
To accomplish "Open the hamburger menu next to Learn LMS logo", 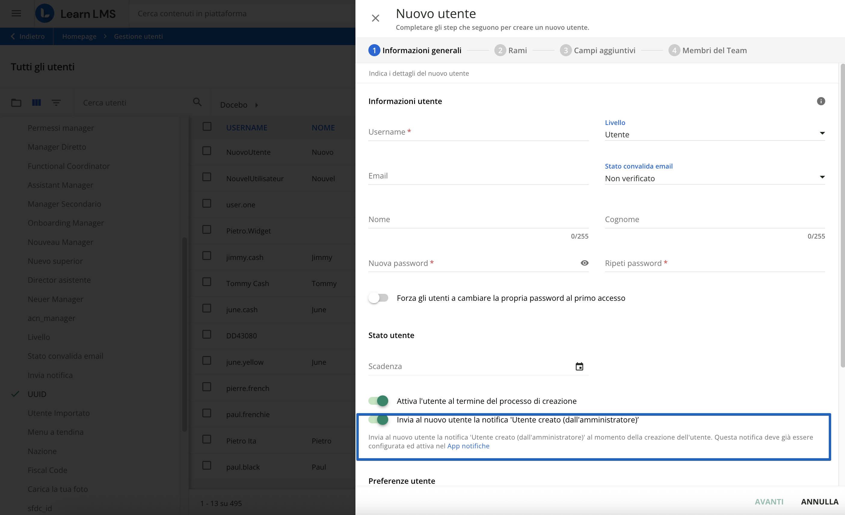I will 16,13.
